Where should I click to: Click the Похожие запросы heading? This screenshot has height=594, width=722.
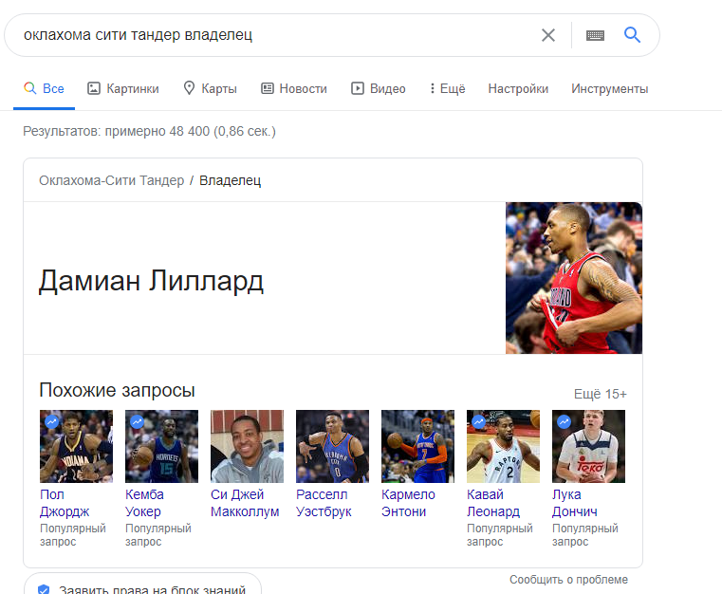117,390
